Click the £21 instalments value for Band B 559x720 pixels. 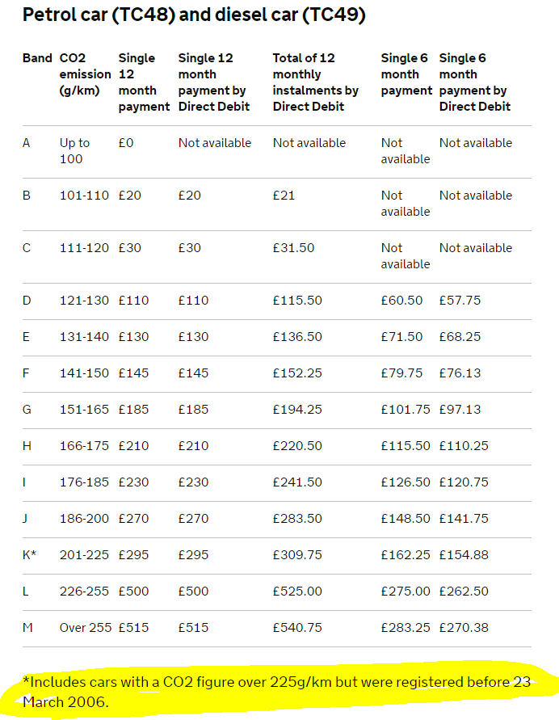point(284,196)
